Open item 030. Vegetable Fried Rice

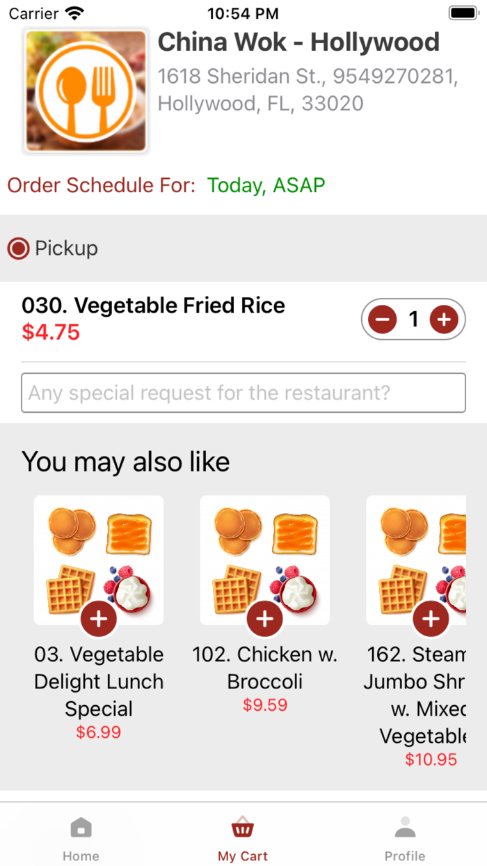coord(152,305)
